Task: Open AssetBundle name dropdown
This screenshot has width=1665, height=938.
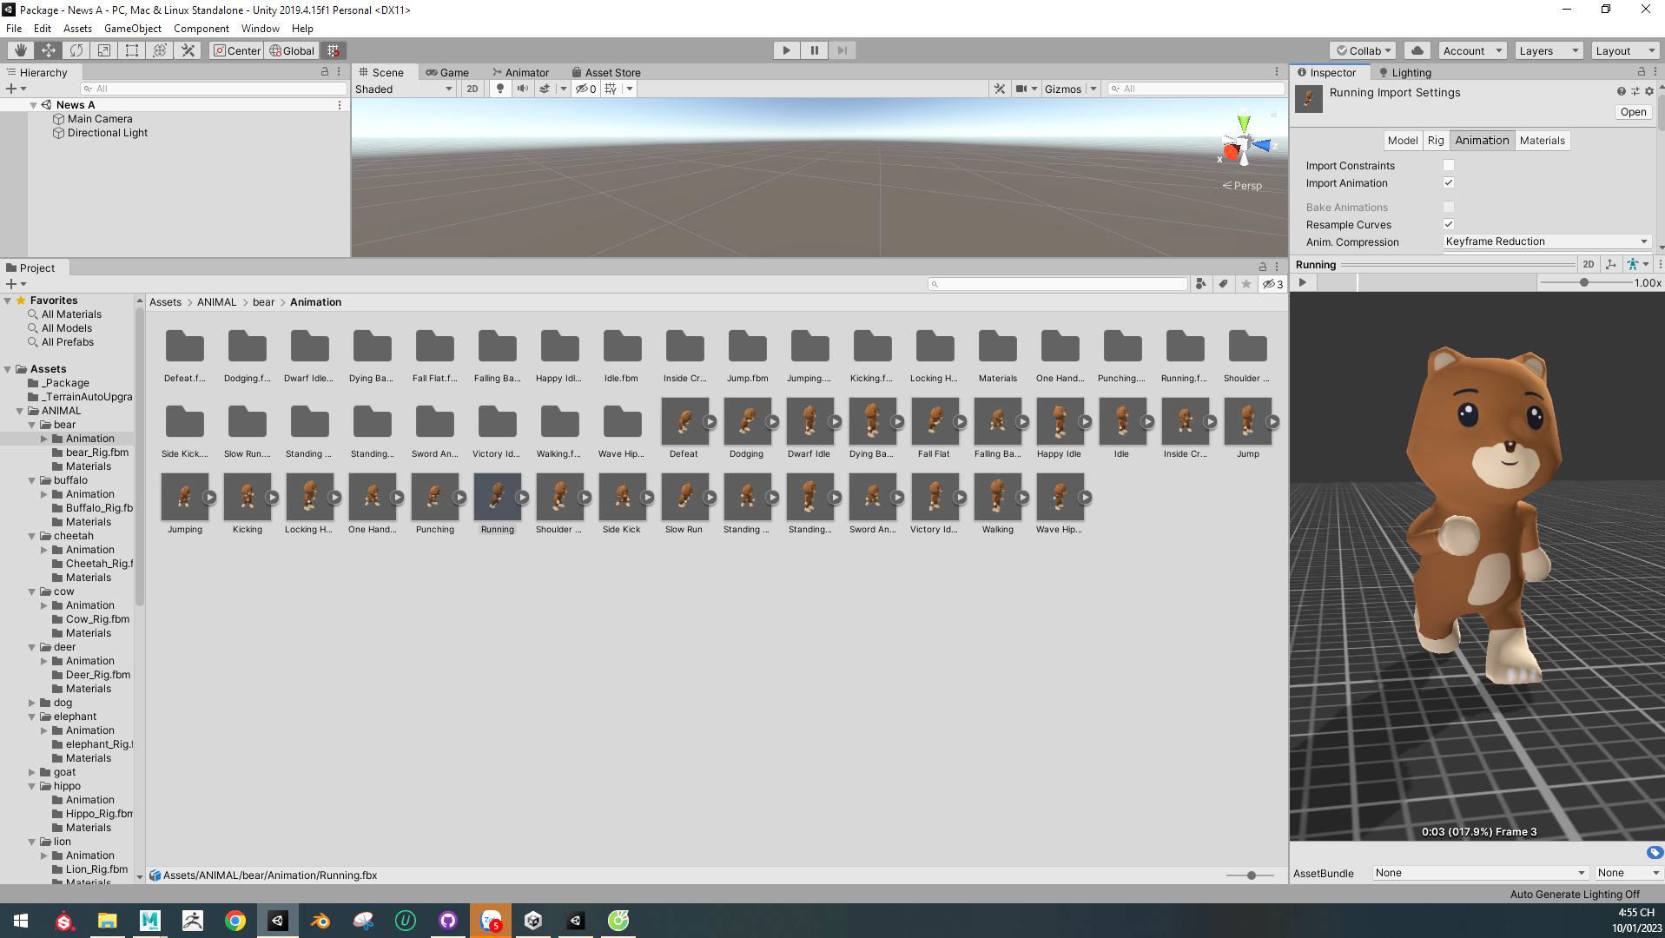Action: 1480,873
